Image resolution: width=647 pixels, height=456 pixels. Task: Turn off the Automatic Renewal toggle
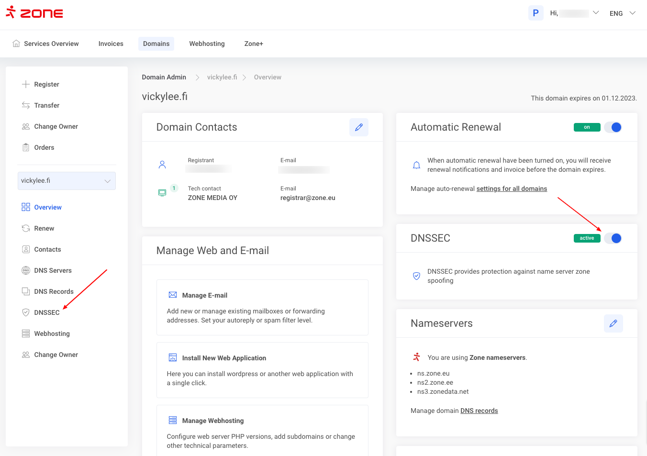click(613, 127)
